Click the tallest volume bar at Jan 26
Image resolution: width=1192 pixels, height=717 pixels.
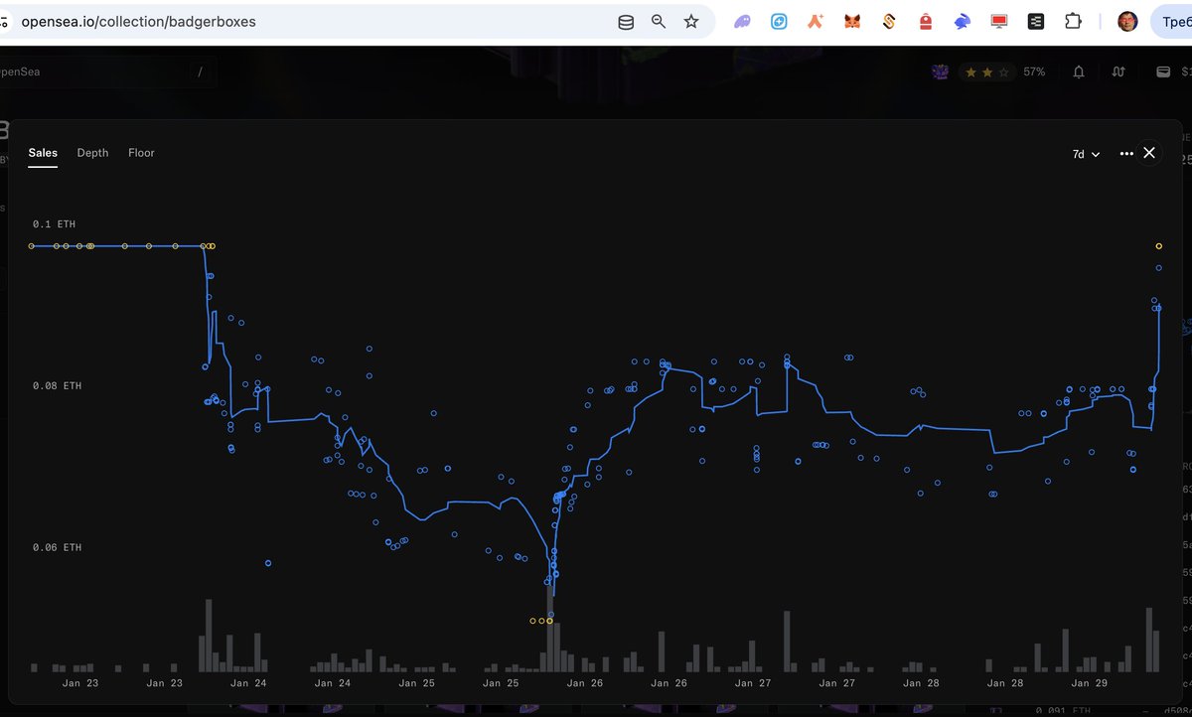click(549, 630)
